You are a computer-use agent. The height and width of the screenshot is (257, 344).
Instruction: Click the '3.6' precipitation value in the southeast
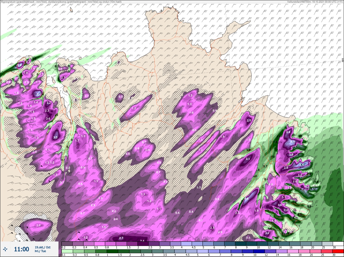(279, 205)
